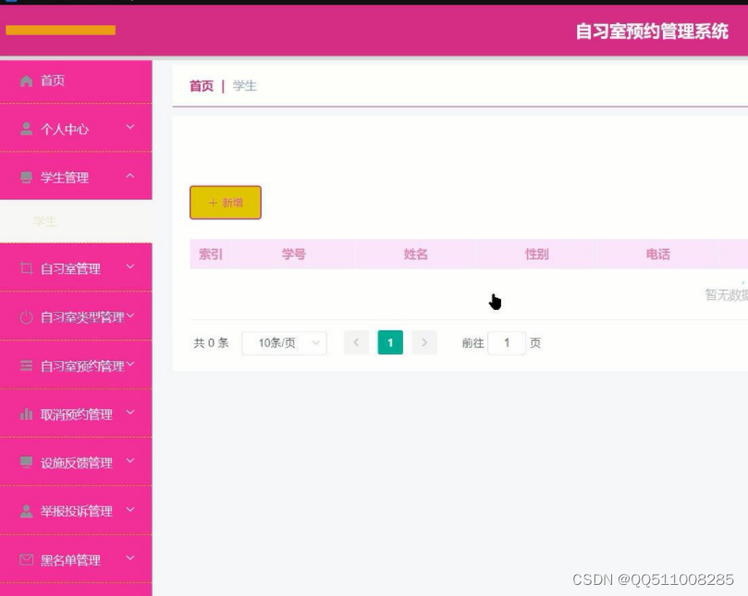Viewport: 748px width, 596px height.
Task: Select the clock icon beside 自习室类型管理
Action: tap(28, 317)
